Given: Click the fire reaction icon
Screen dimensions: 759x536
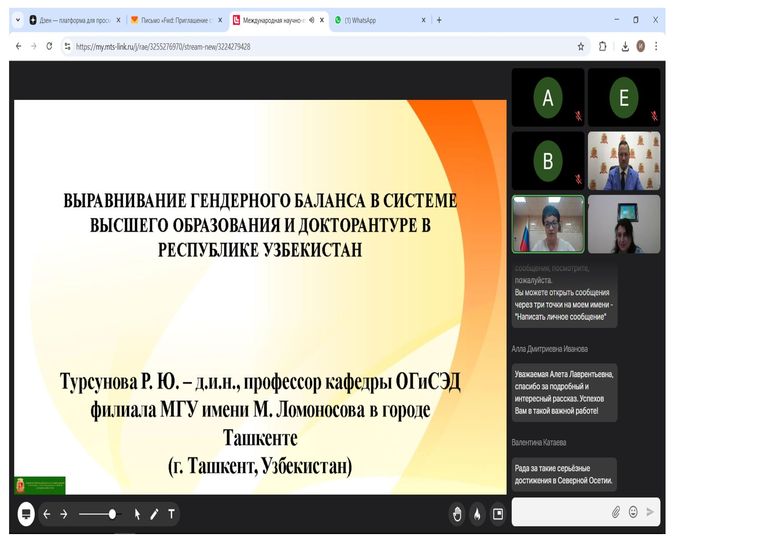Looking at the screenshot, I should 477,514.
